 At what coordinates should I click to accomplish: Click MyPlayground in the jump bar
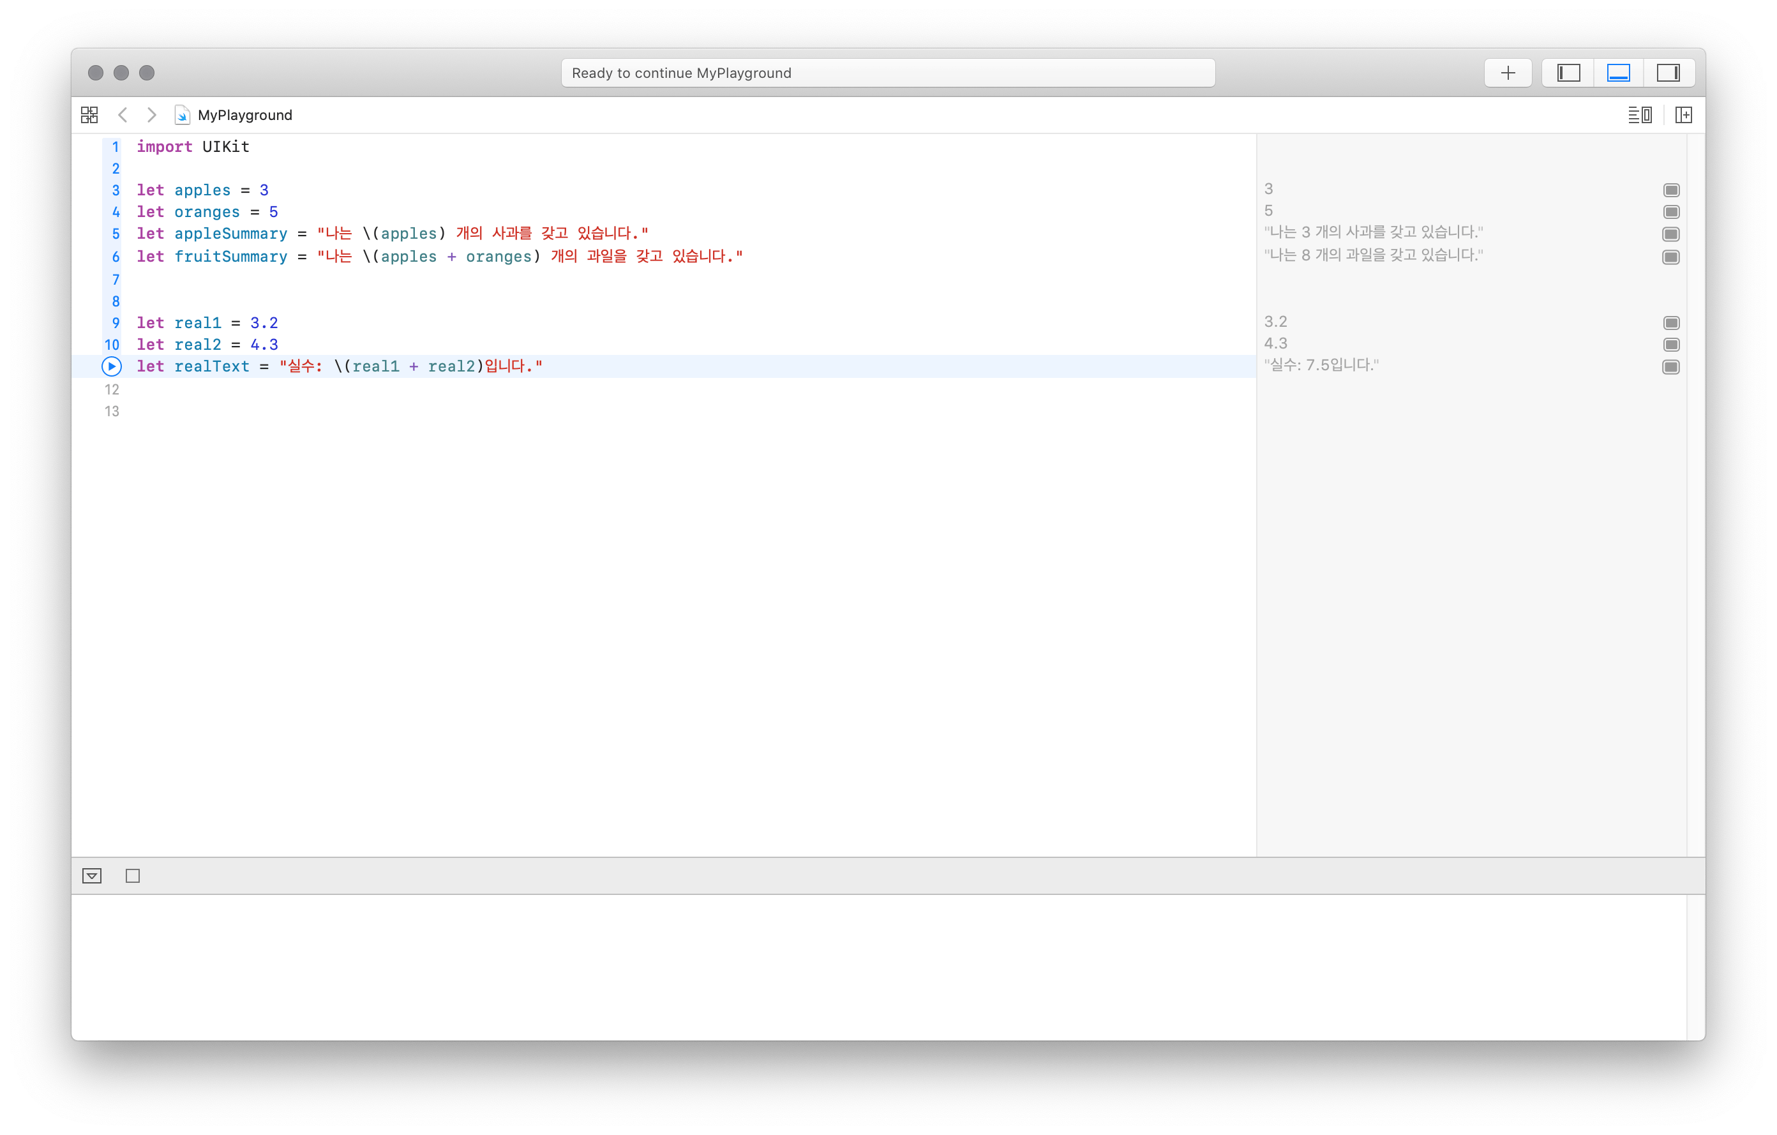[244, 115]
